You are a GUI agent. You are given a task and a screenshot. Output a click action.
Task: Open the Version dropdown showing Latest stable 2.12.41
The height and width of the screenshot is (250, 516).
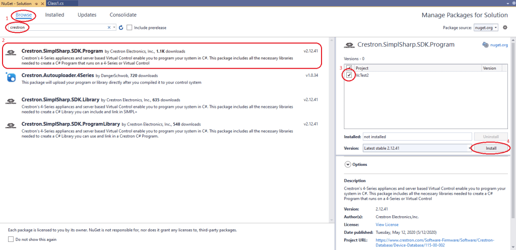[416, 148]
